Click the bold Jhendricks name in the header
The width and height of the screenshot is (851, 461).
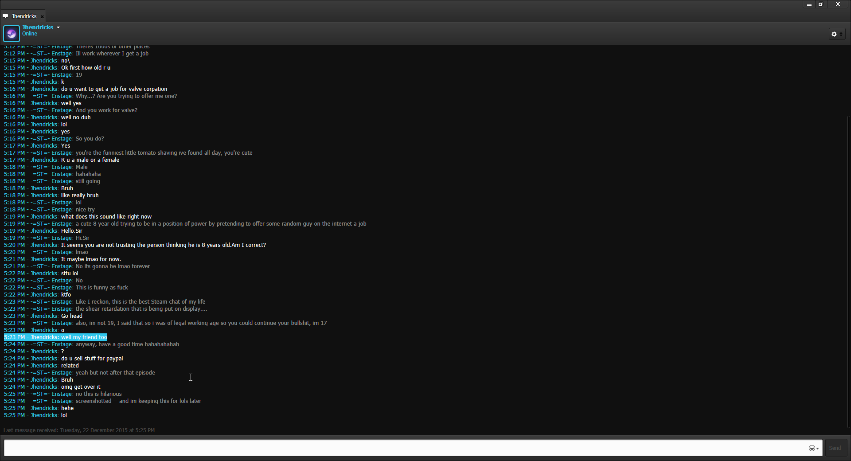(x=38, y=27)
